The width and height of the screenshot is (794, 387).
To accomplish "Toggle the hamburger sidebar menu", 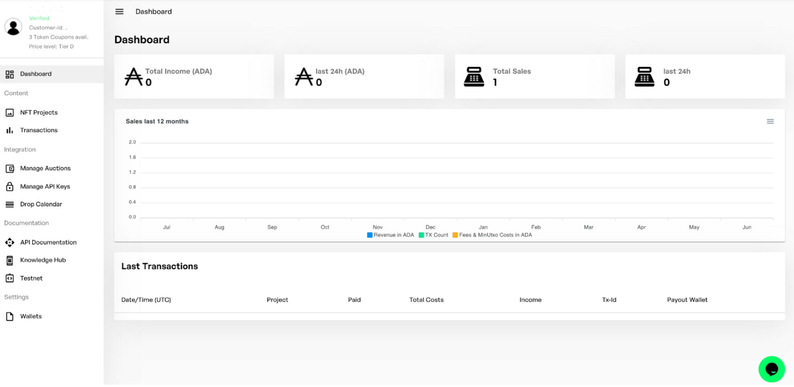I will pyautogui.click(x=119, y=12).
